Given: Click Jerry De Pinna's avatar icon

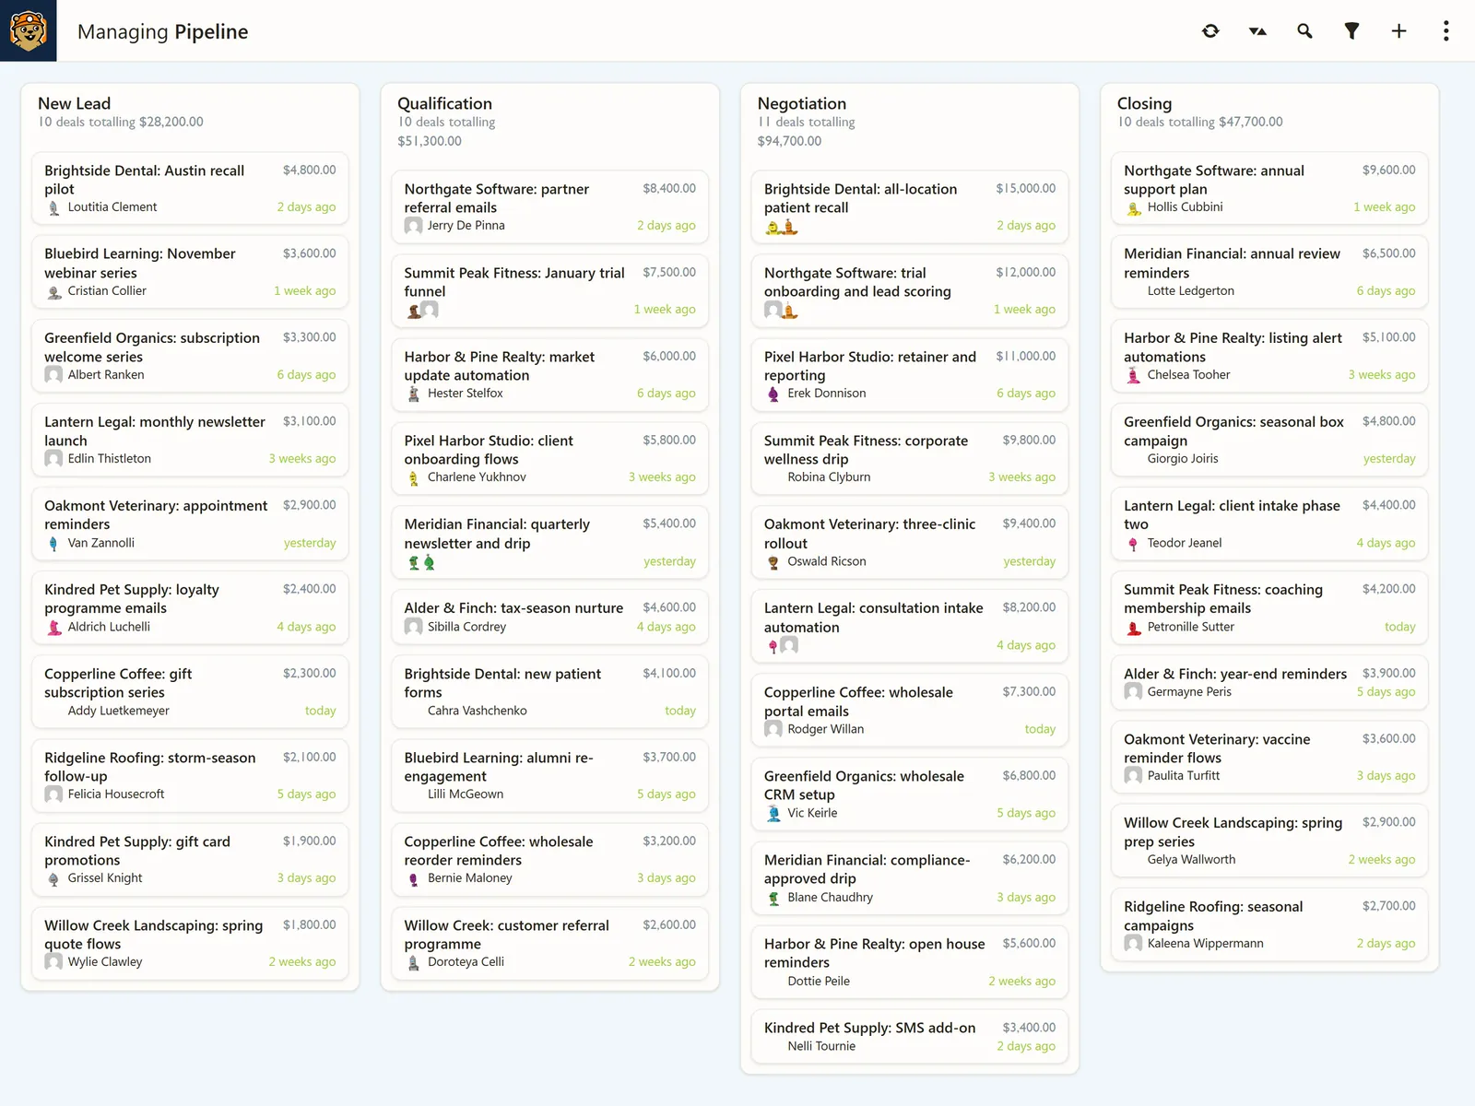Looking at the screenshot, I should 413,226.
